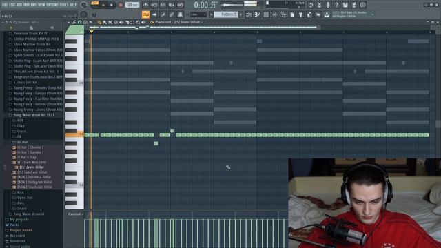The height and width of the screenshot is (248, 441).
Task: Select the Delete tool
Action: pyautogui.click(x=116, y=22)
